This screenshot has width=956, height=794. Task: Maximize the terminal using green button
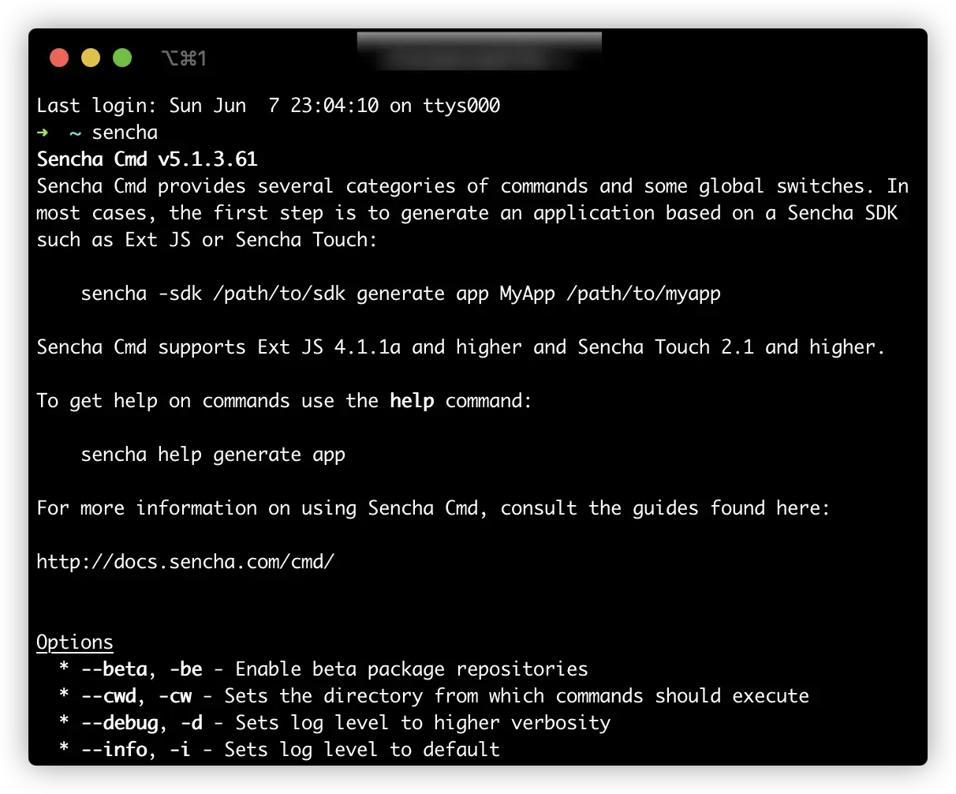(122, 58)
